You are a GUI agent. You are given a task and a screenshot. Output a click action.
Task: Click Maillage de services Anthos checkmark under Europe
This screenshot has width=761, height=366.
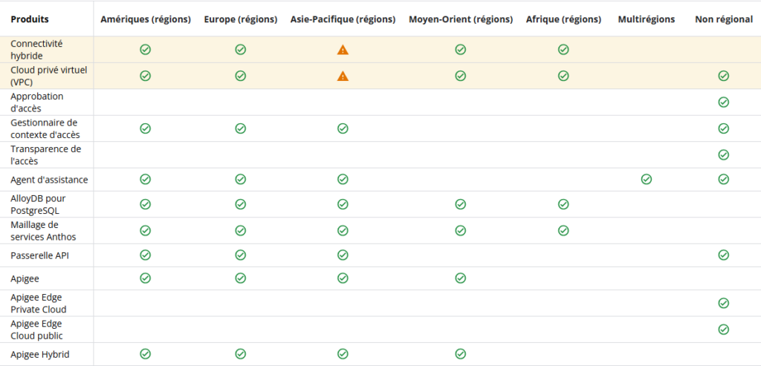(x=240, y=230)
